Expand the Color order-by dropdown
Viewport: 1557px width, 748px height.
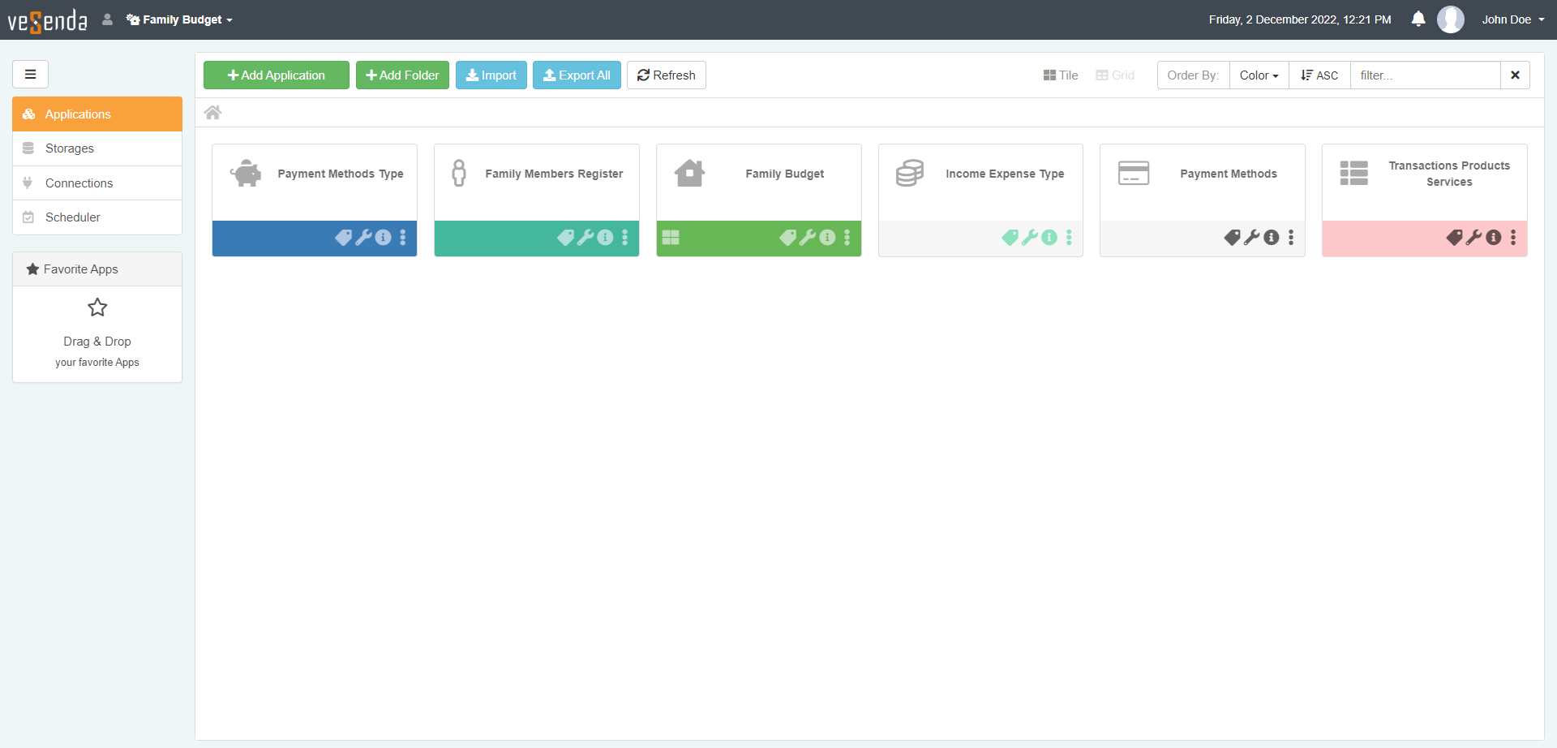tap(1259, 75)
